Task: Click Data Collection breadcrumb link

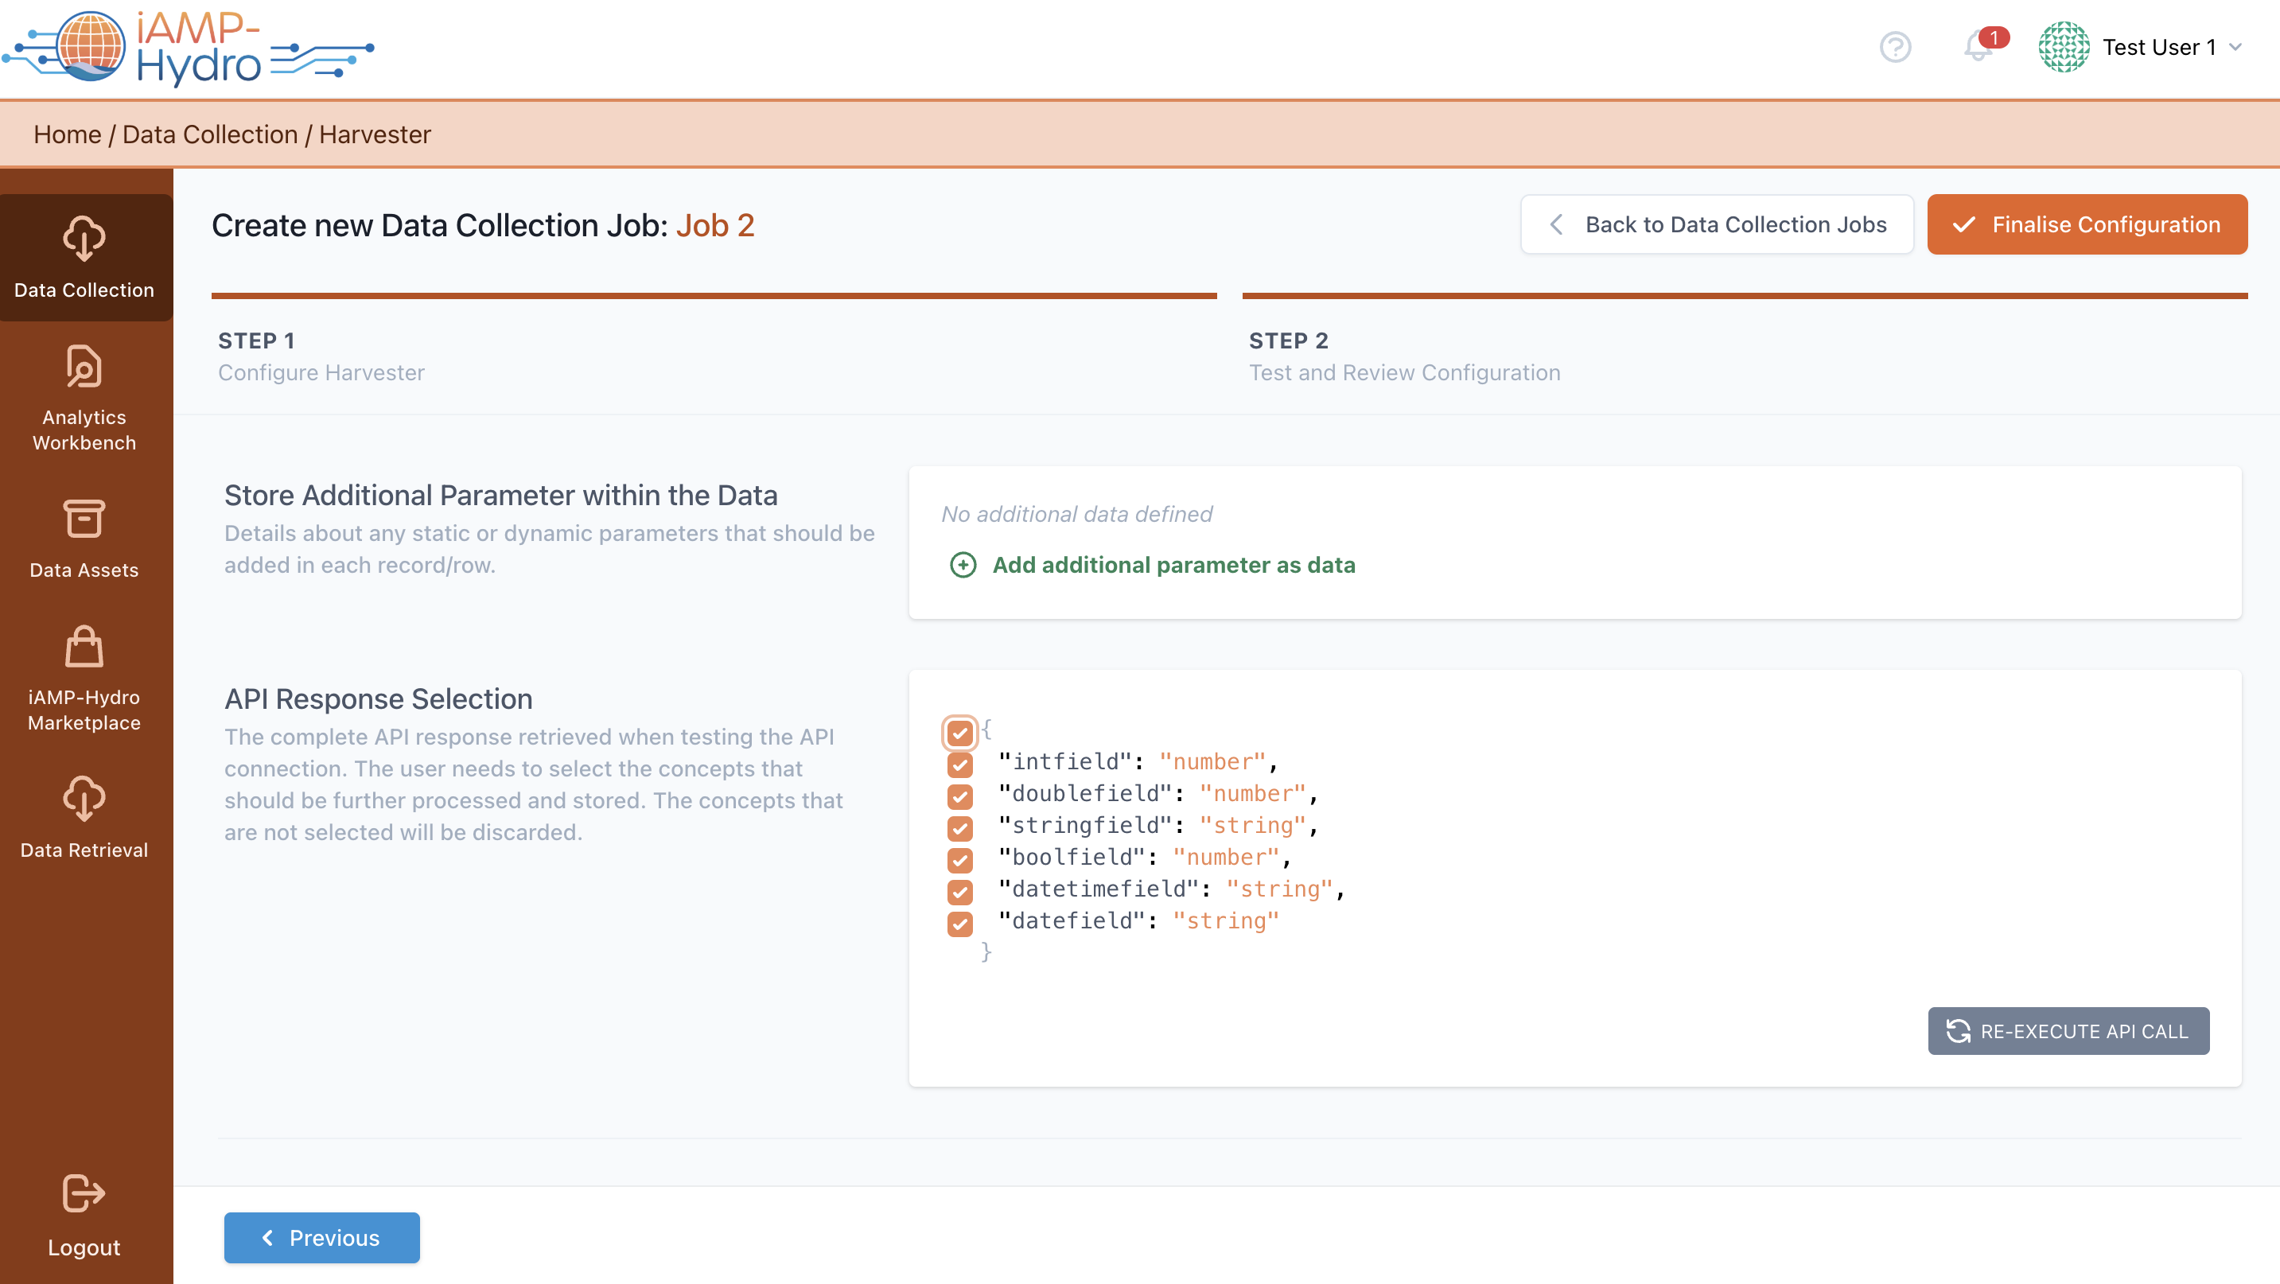Action: click(x=210, y=134)
